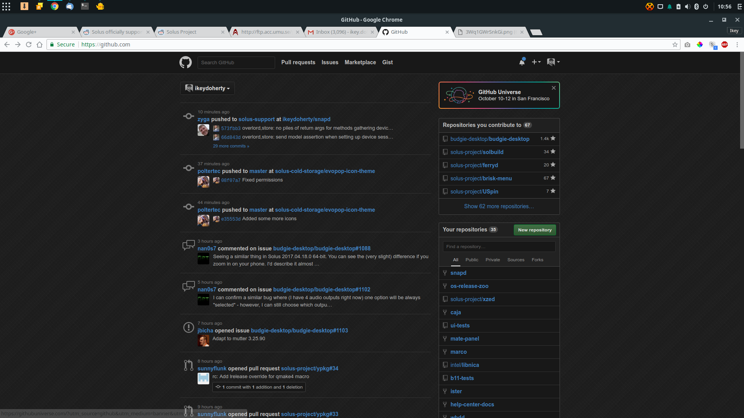The height and width of the screenshot is (418, 744).
Task: Show 62 more repositories
Action: [499, 206]
